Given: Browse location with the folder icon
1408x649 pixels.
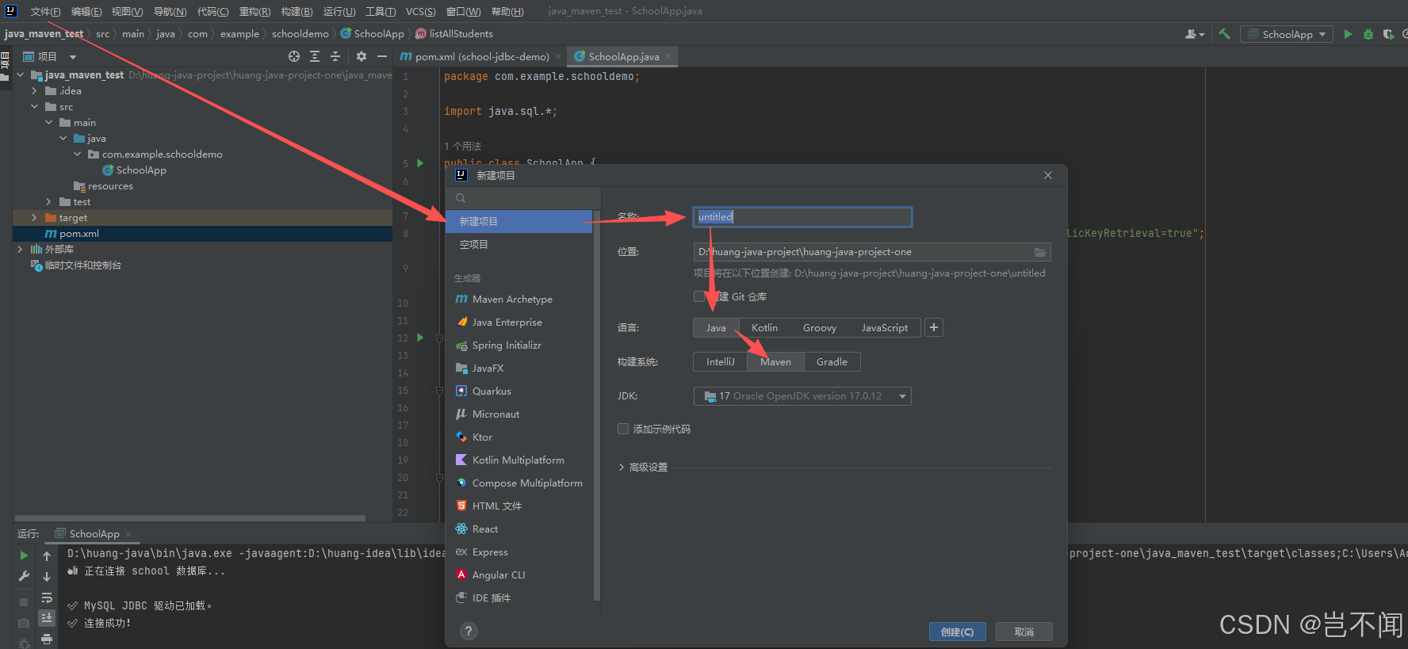Looking at the screenshot, I should (1040, 252).
